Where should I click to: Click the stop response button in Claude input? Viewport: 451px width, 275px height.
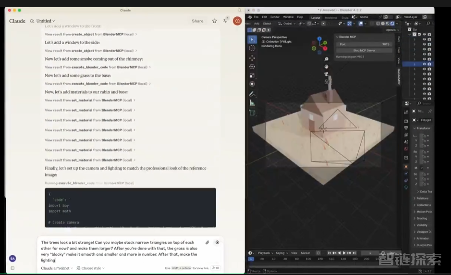[x=217, y=242]
